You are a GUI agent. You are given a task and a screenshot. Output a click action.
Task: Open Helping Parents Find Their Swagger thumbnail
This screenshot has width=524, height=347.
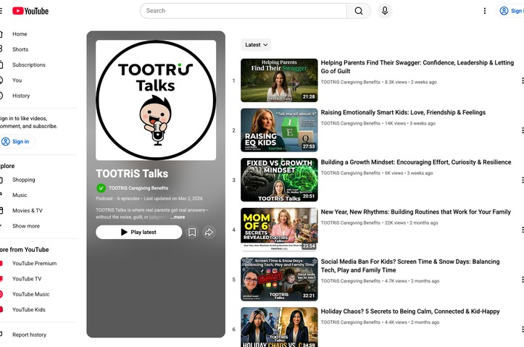[x=279, y=80]
